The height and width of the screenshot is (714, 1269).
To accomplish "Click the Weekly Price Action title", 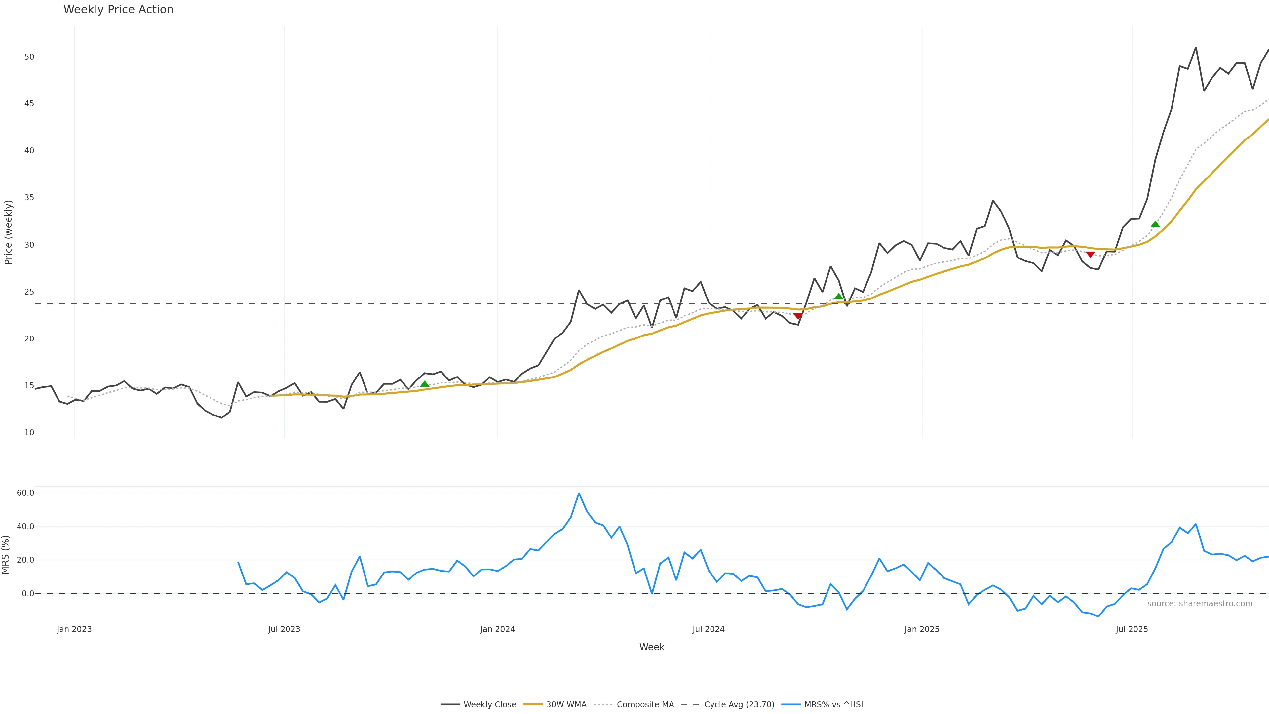I will [118, 9].
